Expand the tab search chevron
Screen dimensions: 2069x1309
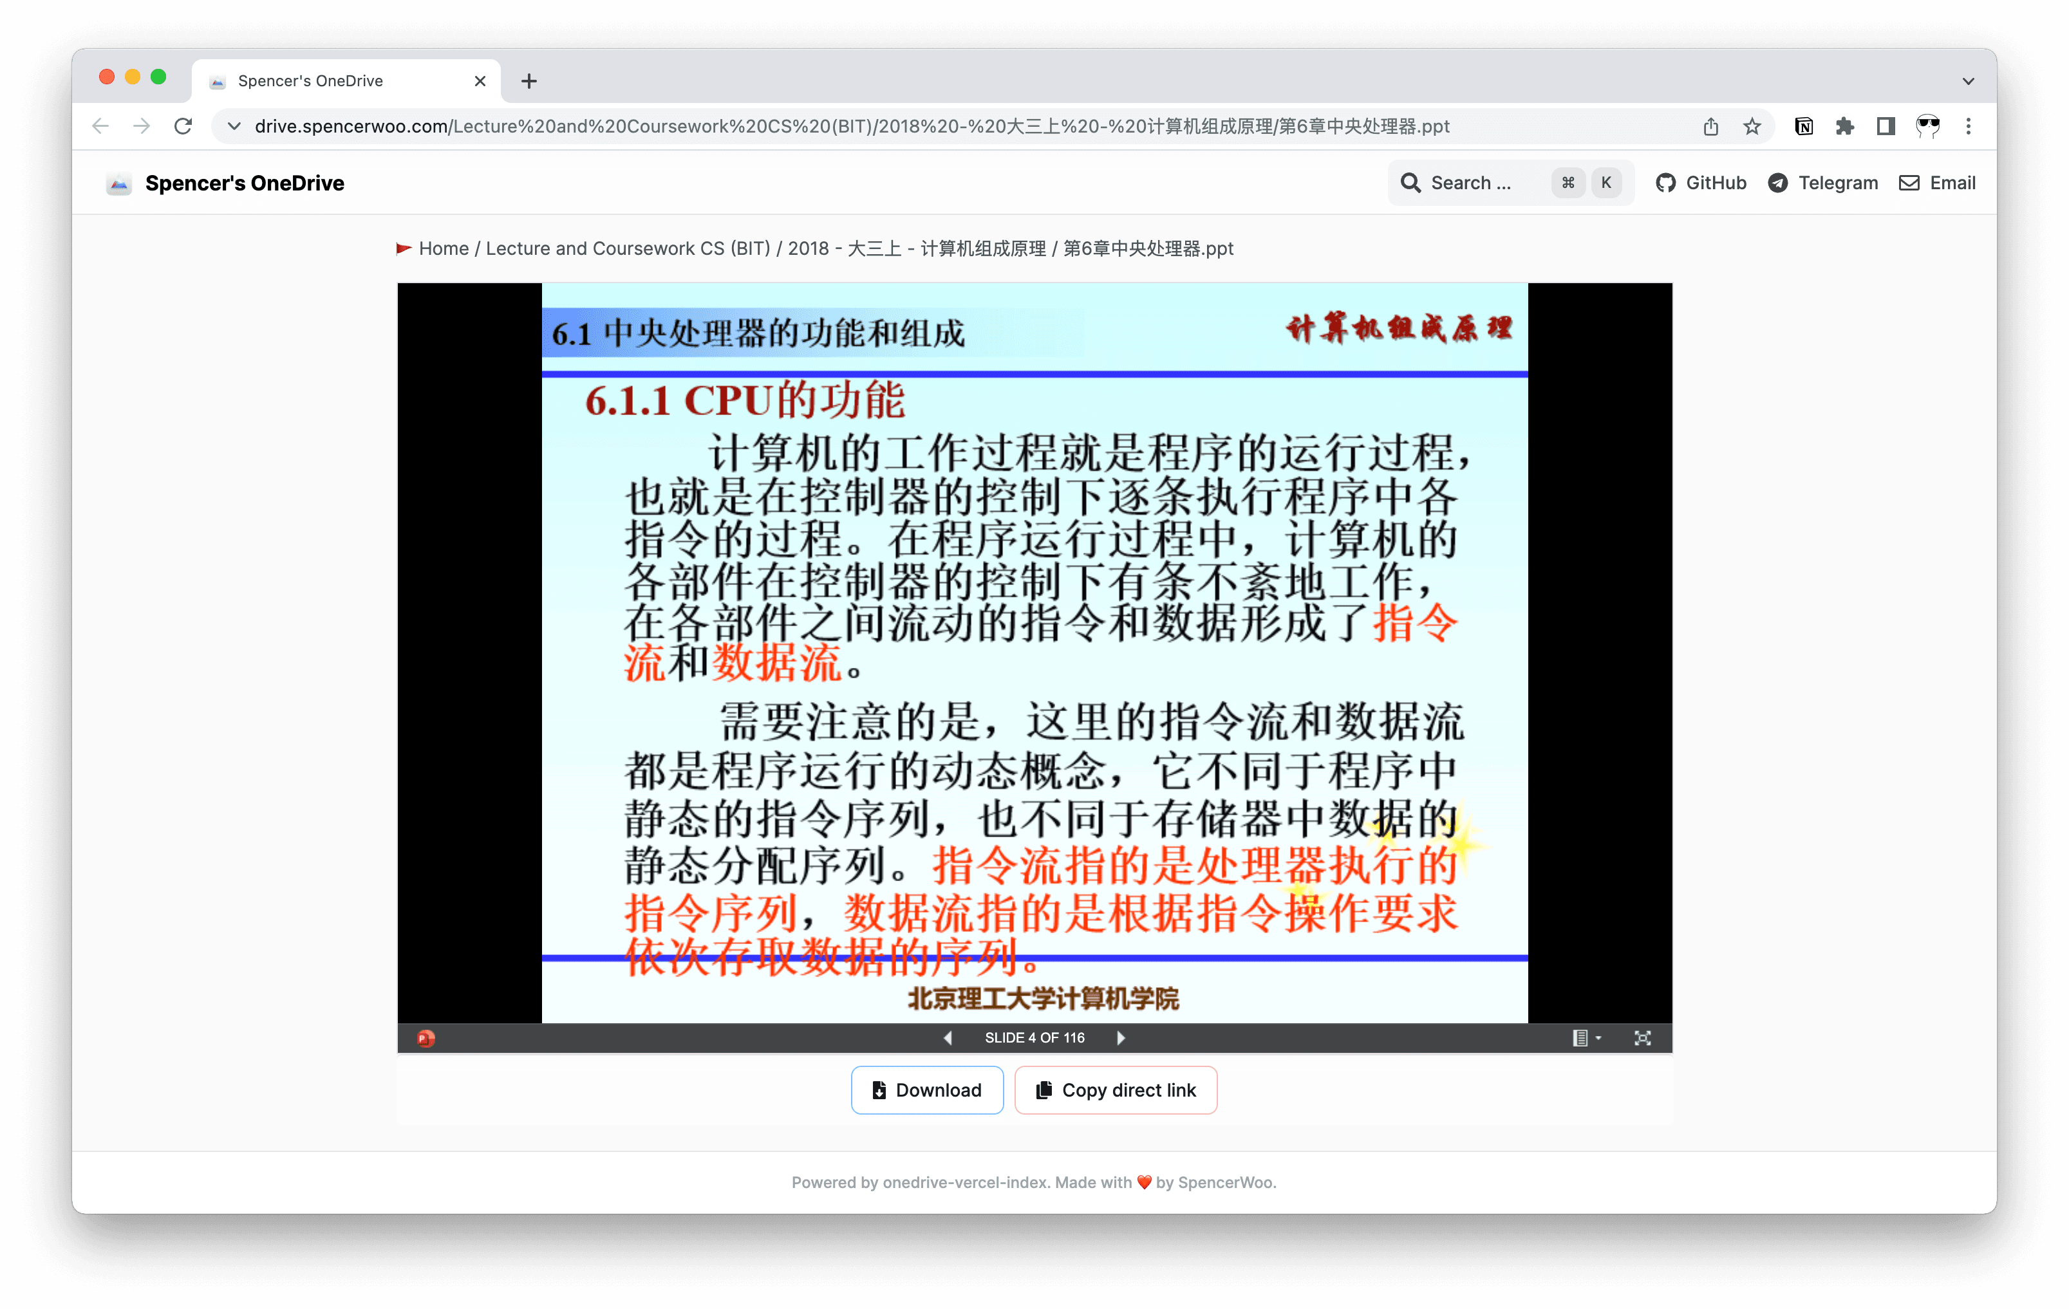point(1969,80)
